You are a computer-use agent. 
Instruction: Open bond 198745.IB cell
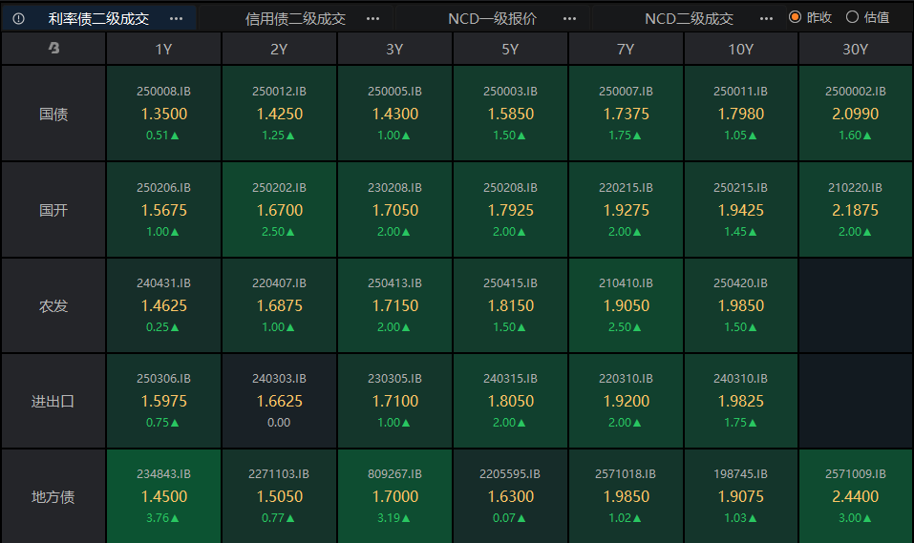click(x=741, y=496)
